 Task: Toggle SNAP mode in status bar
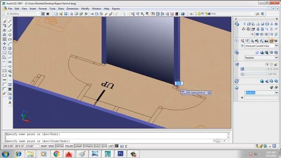coord(43,146)
